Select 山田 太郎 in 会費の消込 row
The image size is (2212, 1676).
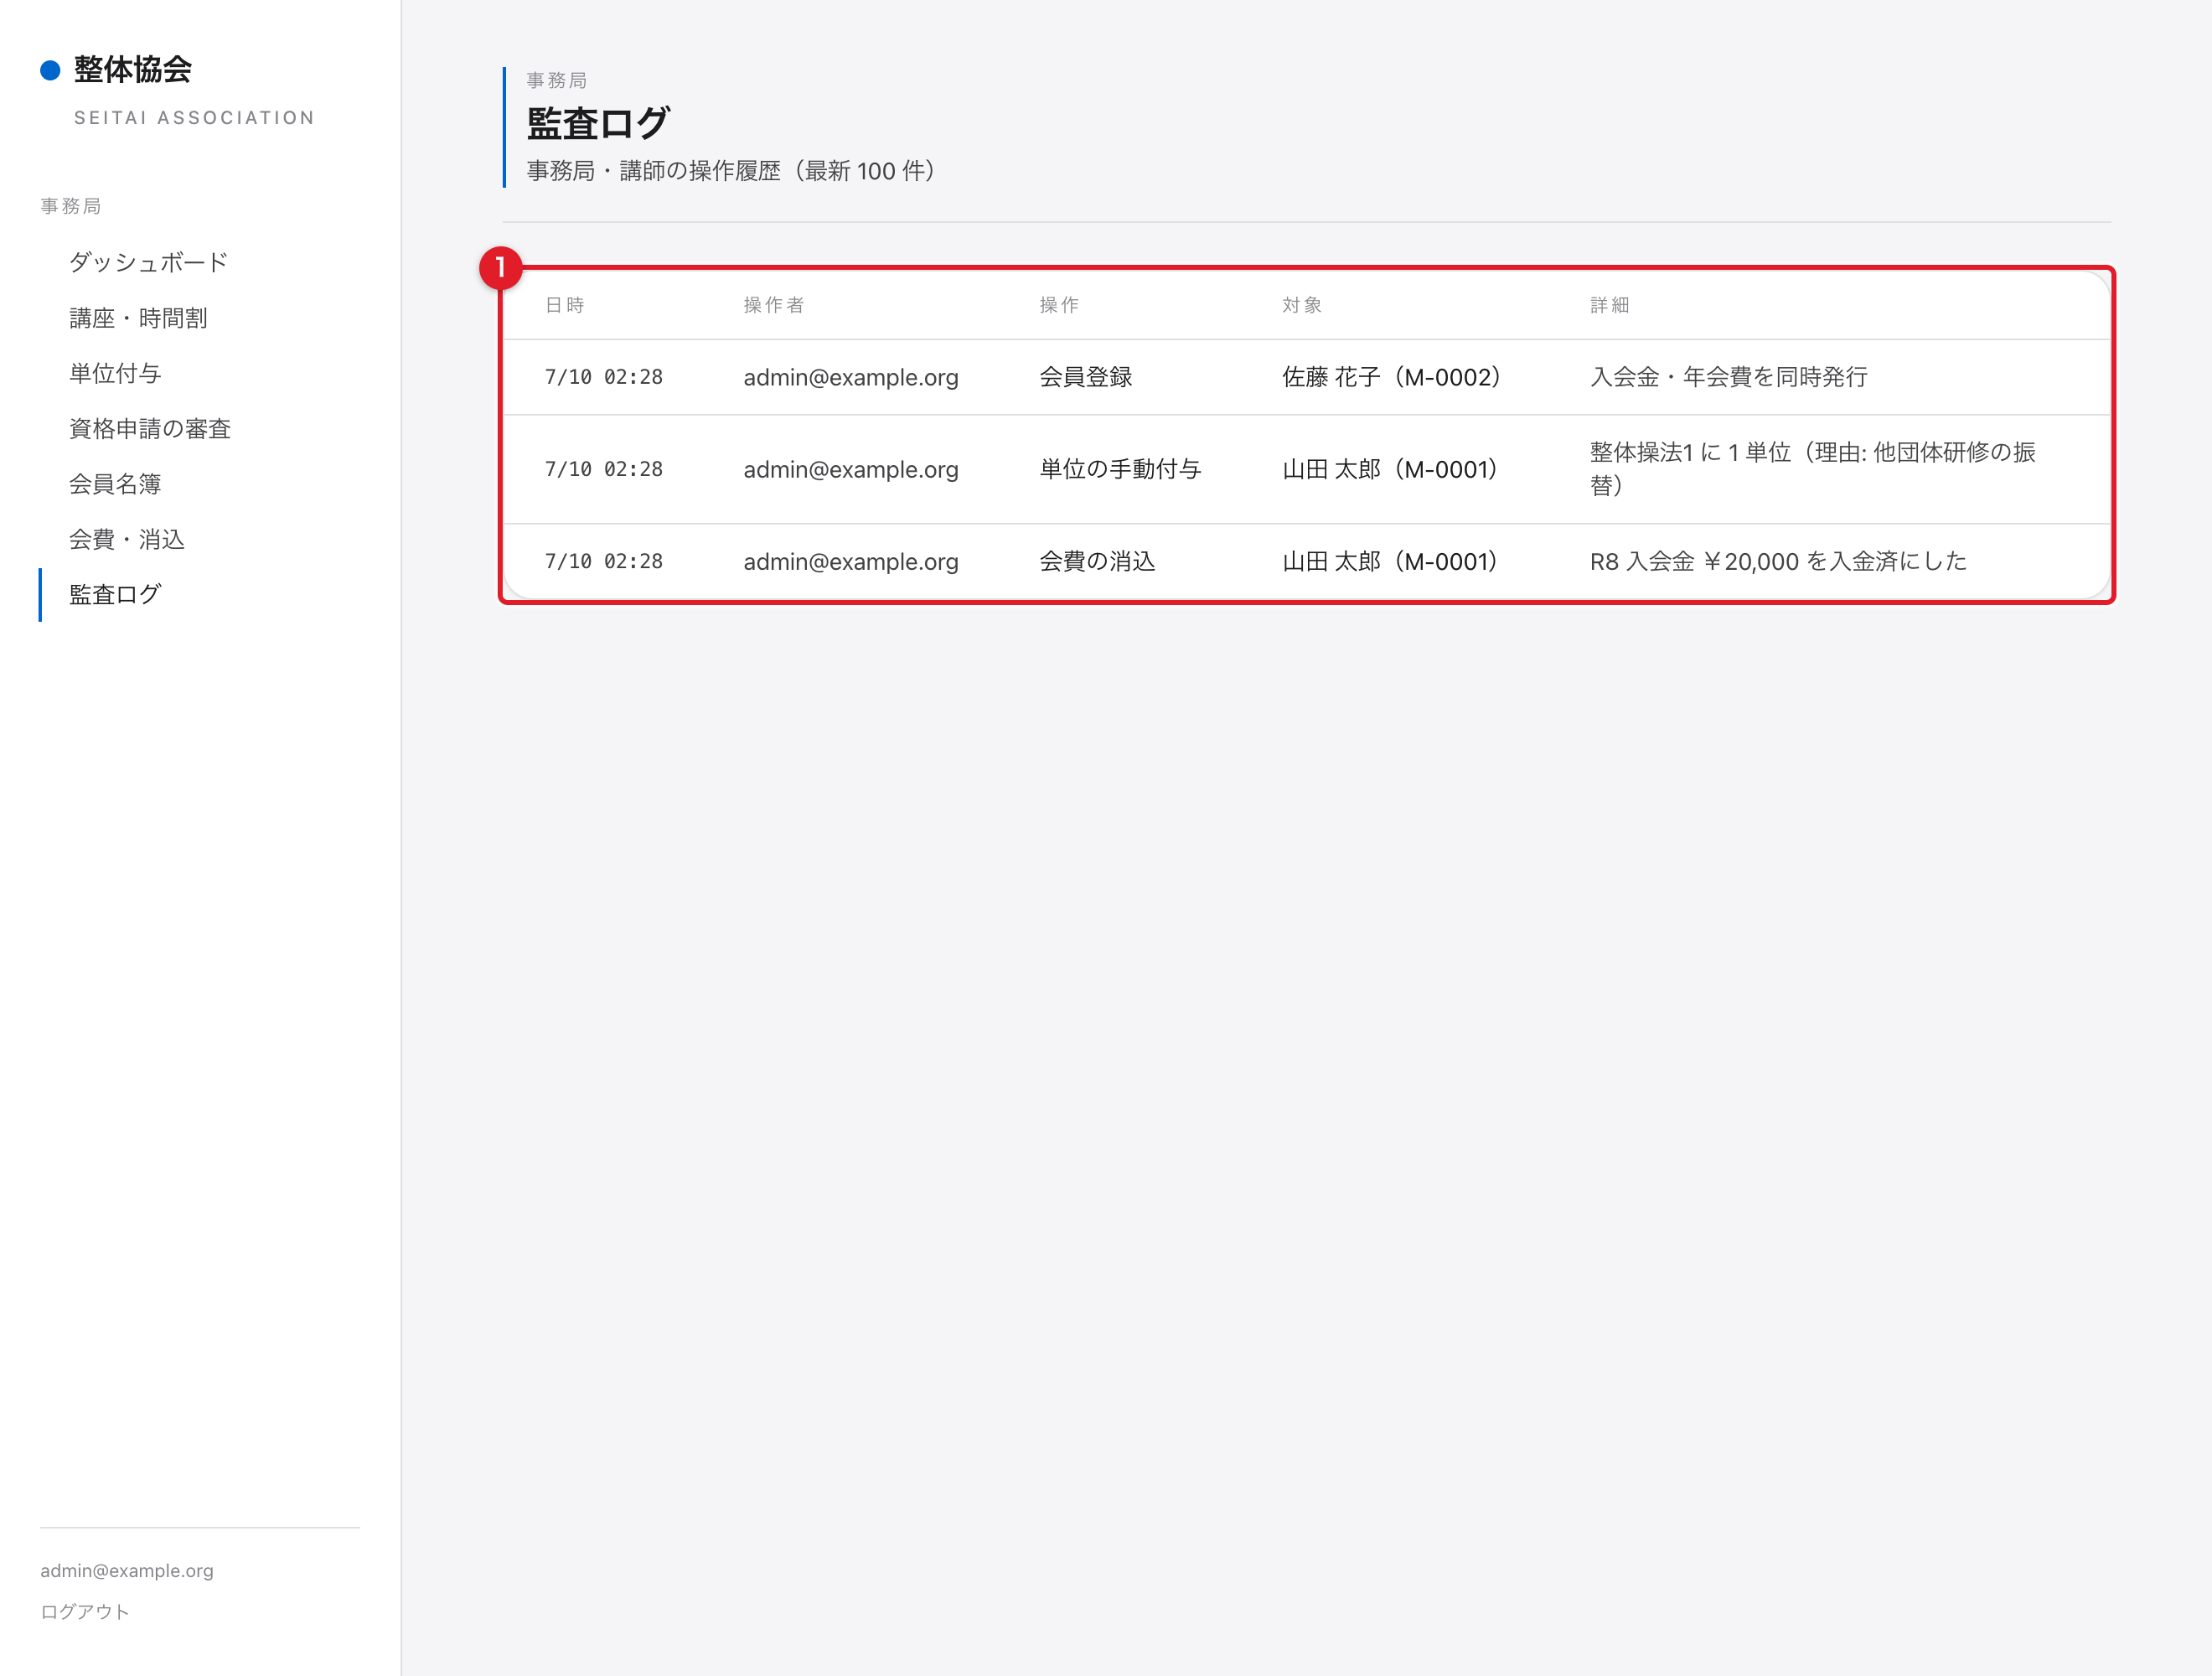[x=1390, y=561]
